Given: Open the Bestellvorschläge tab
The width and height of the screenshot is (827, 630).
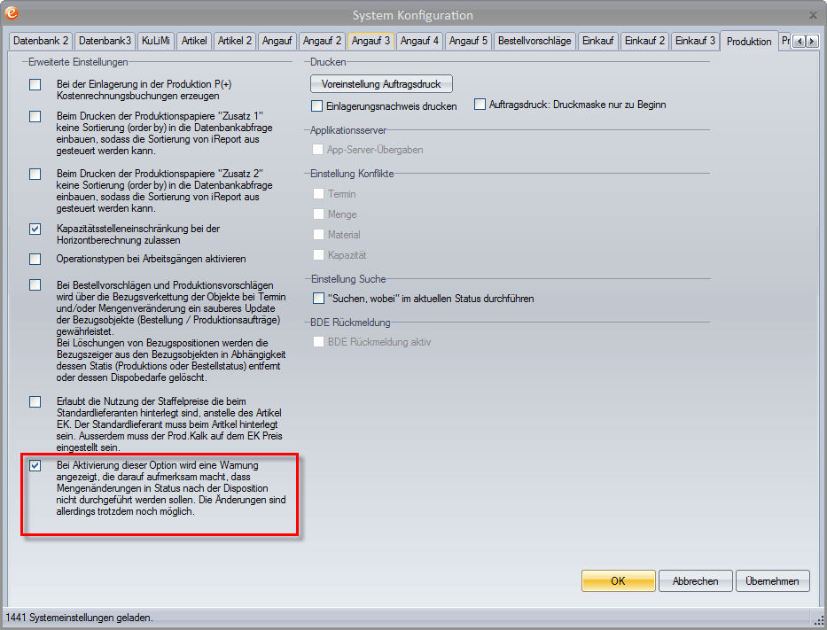Looking at the screenshot, I should pyautogui.click(x=534, y=41).
